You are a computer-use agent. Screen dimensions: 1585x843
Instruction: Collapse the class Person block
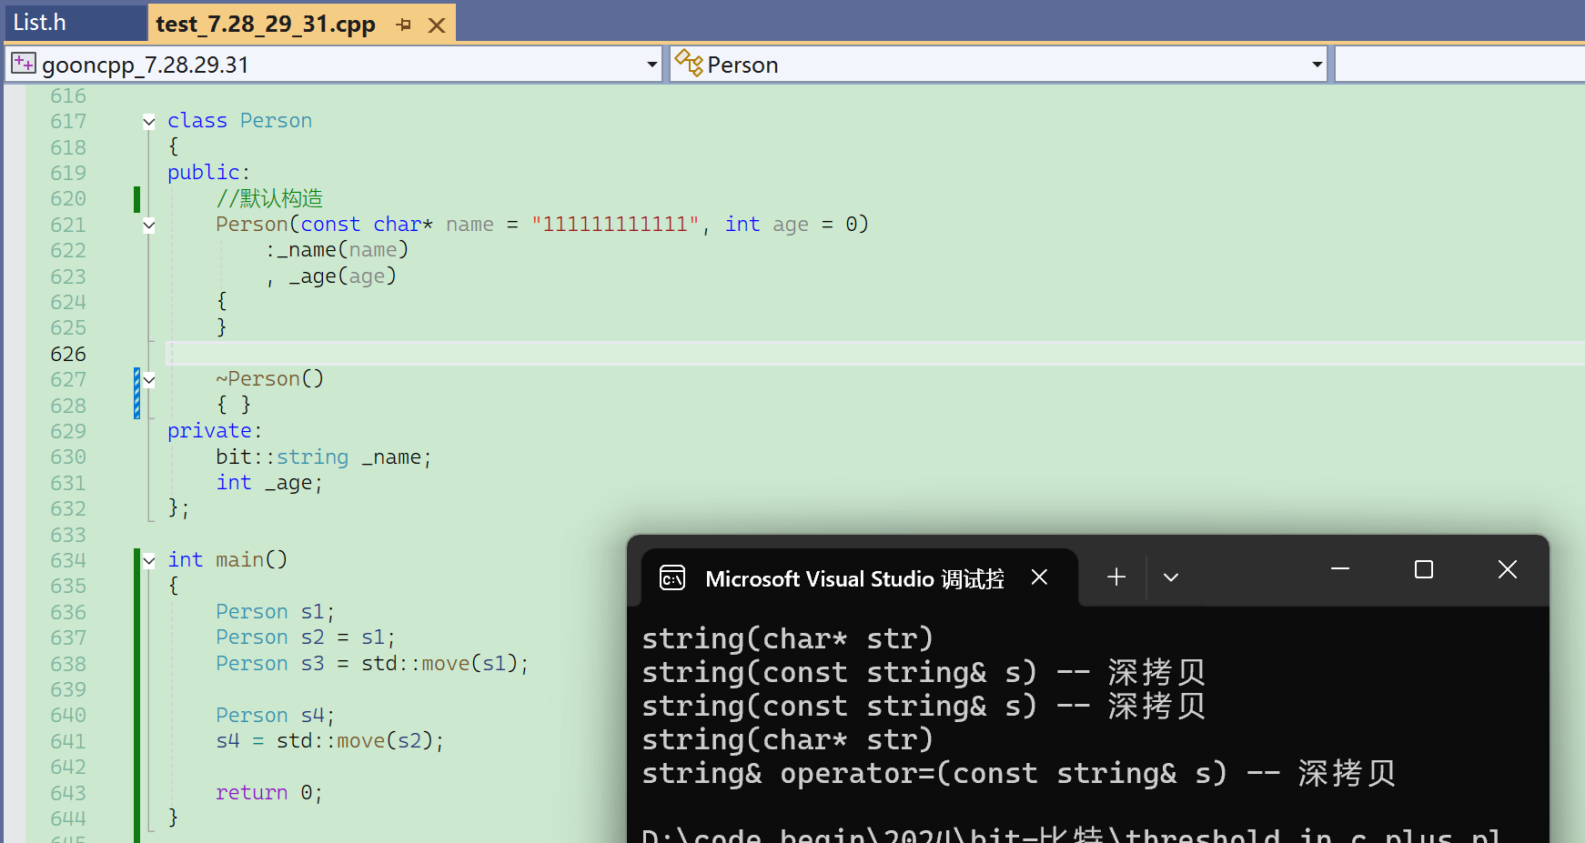(149, 121)
